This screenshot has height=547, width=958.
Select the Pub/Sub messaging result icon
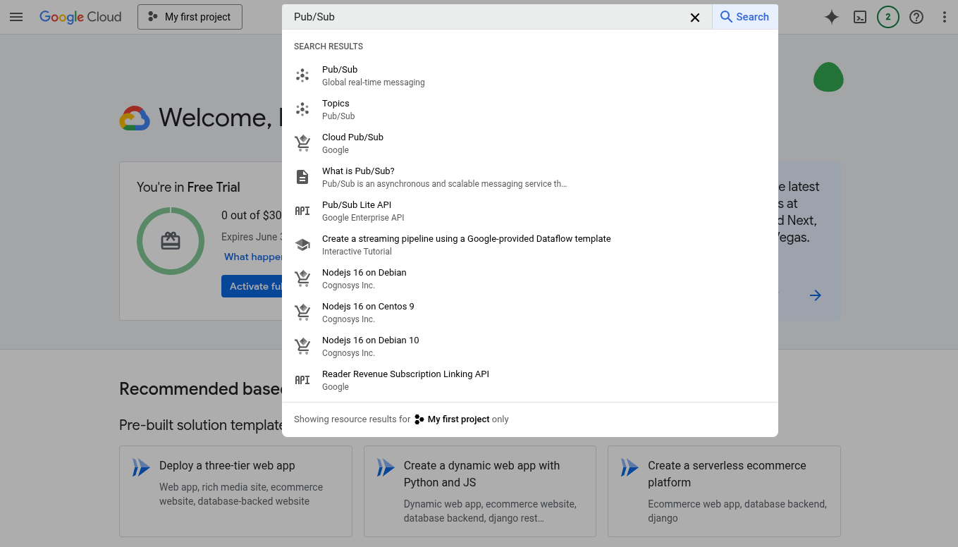pyautogui.click(x=302, y=75)
